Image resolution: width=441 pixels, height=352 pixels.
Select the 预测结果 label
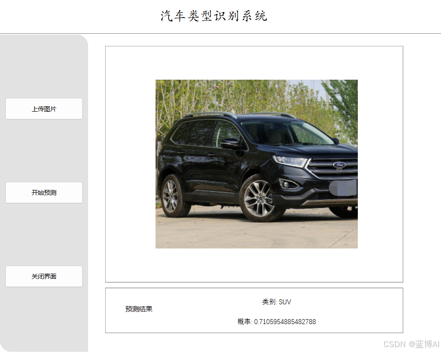coord(138,309)
